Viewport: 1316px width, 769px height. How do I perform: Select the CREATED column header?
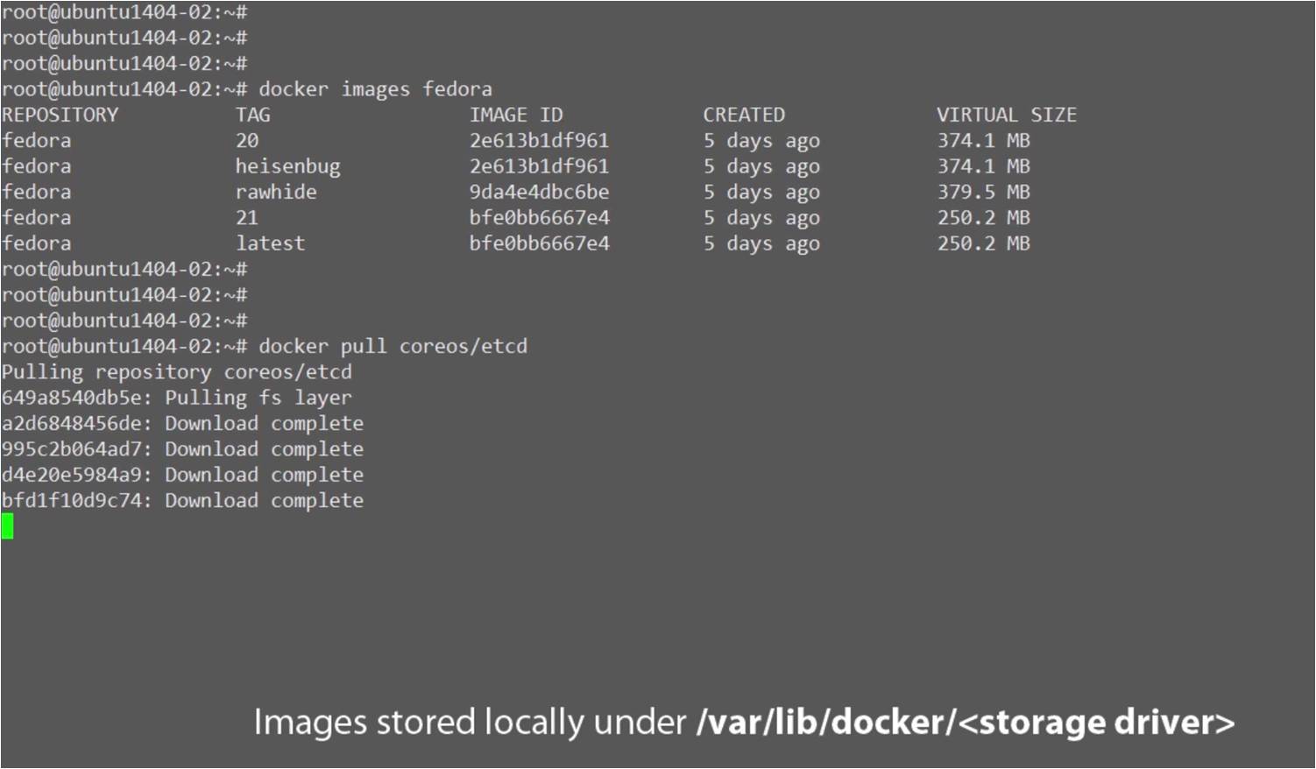(x=743, y=115)
